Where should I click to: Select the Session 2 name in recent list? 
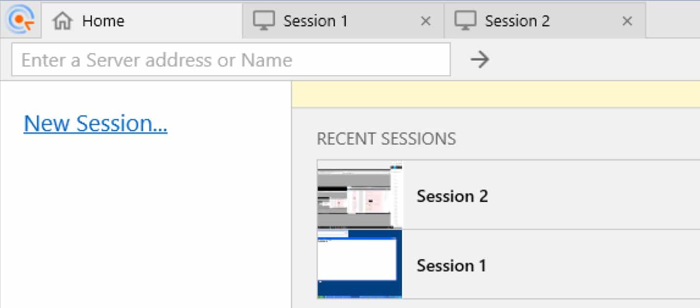pyautogui.click(x=452, y=196)
